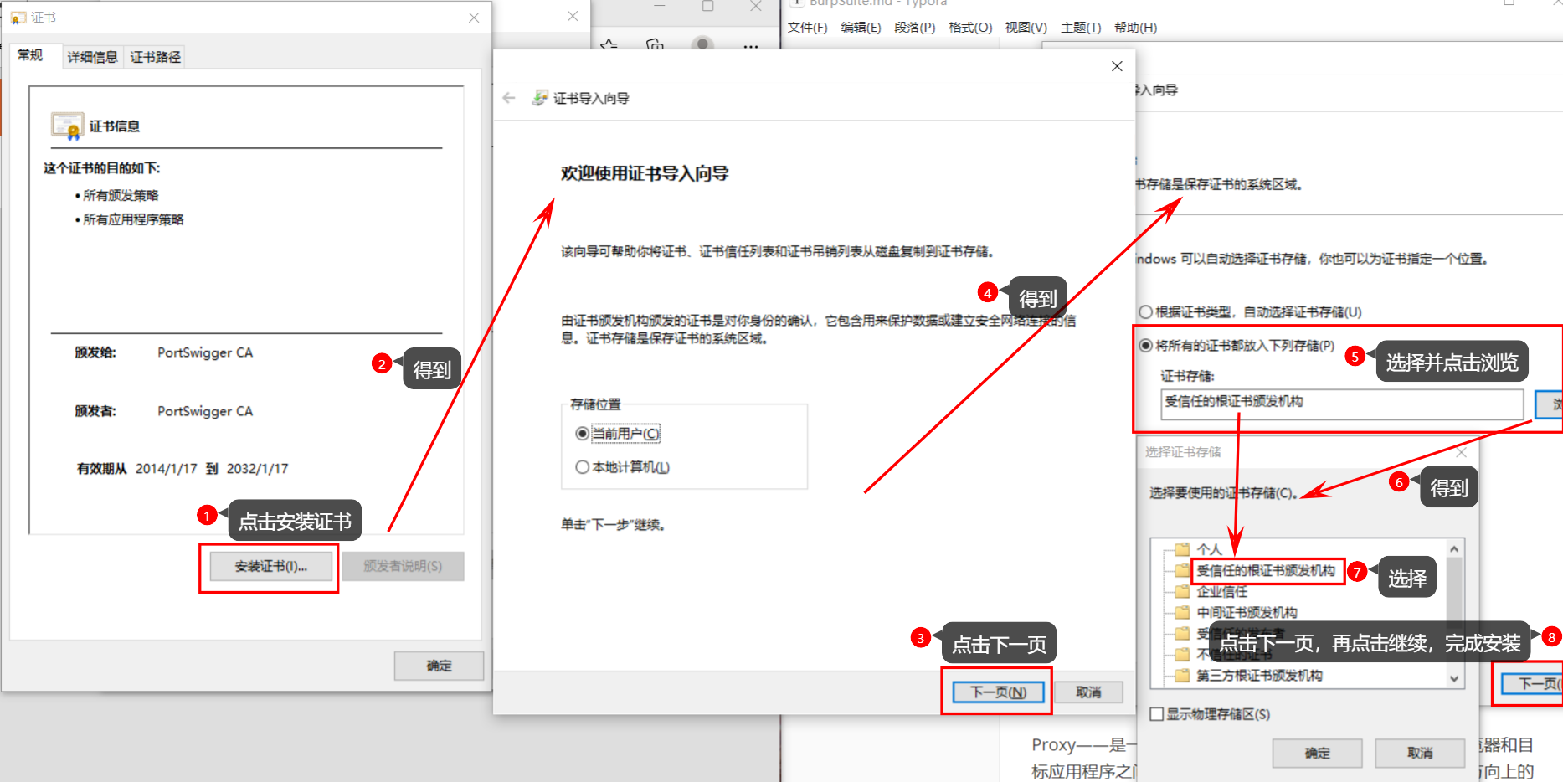Click the wizard back arrow
Image resolution: width=1563 pixels, height=782 pixels.
pos(509,98)
